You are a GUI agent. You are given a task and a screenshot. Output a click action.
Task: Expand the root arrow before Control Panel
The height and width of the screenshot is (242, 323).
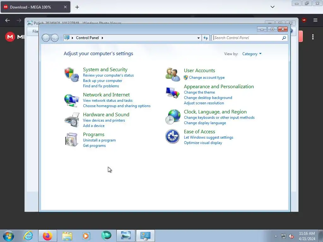(73, 38)
